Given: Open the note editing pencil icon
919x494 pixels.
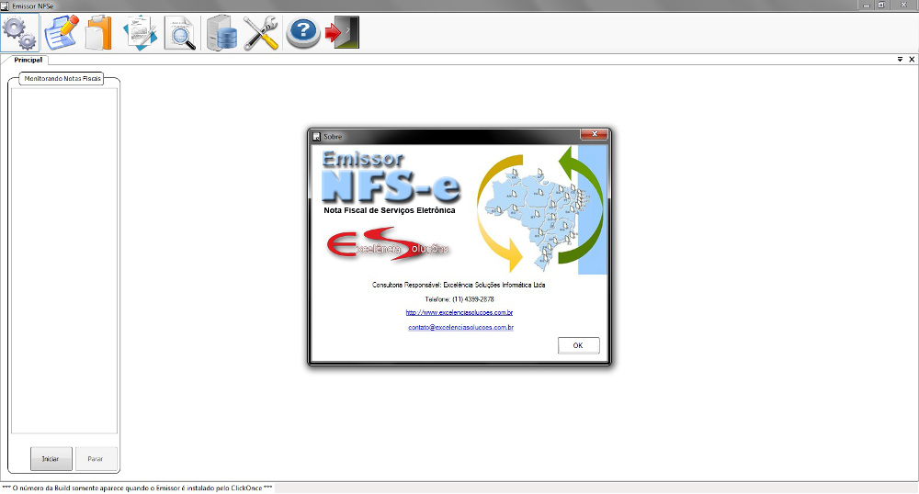Looking at the screenshot, I should click(61, 33).
